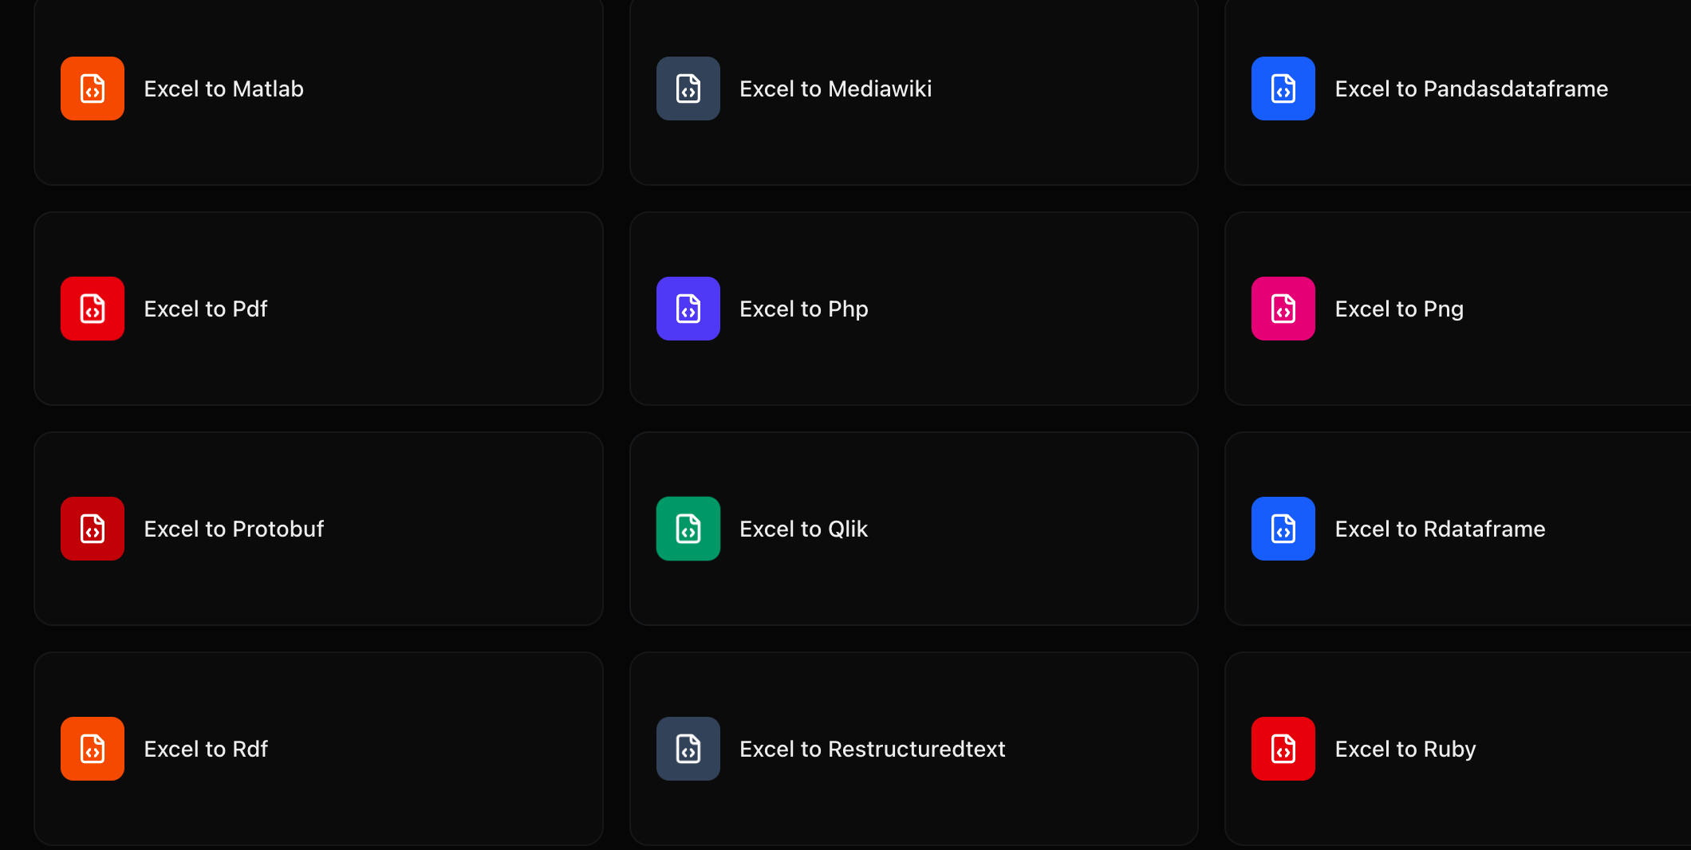Screen dimensions: 1691x850
Task: Click the blue Excel to Pandasdataframe icon
Action: click(x=1283, y=89)
